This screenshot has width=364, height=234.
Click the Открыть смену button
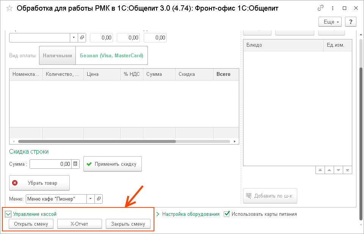(x=31, y=224)
